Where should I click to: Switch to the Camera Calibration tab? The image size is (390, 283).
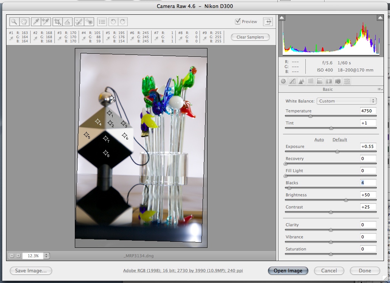(338, 81)
